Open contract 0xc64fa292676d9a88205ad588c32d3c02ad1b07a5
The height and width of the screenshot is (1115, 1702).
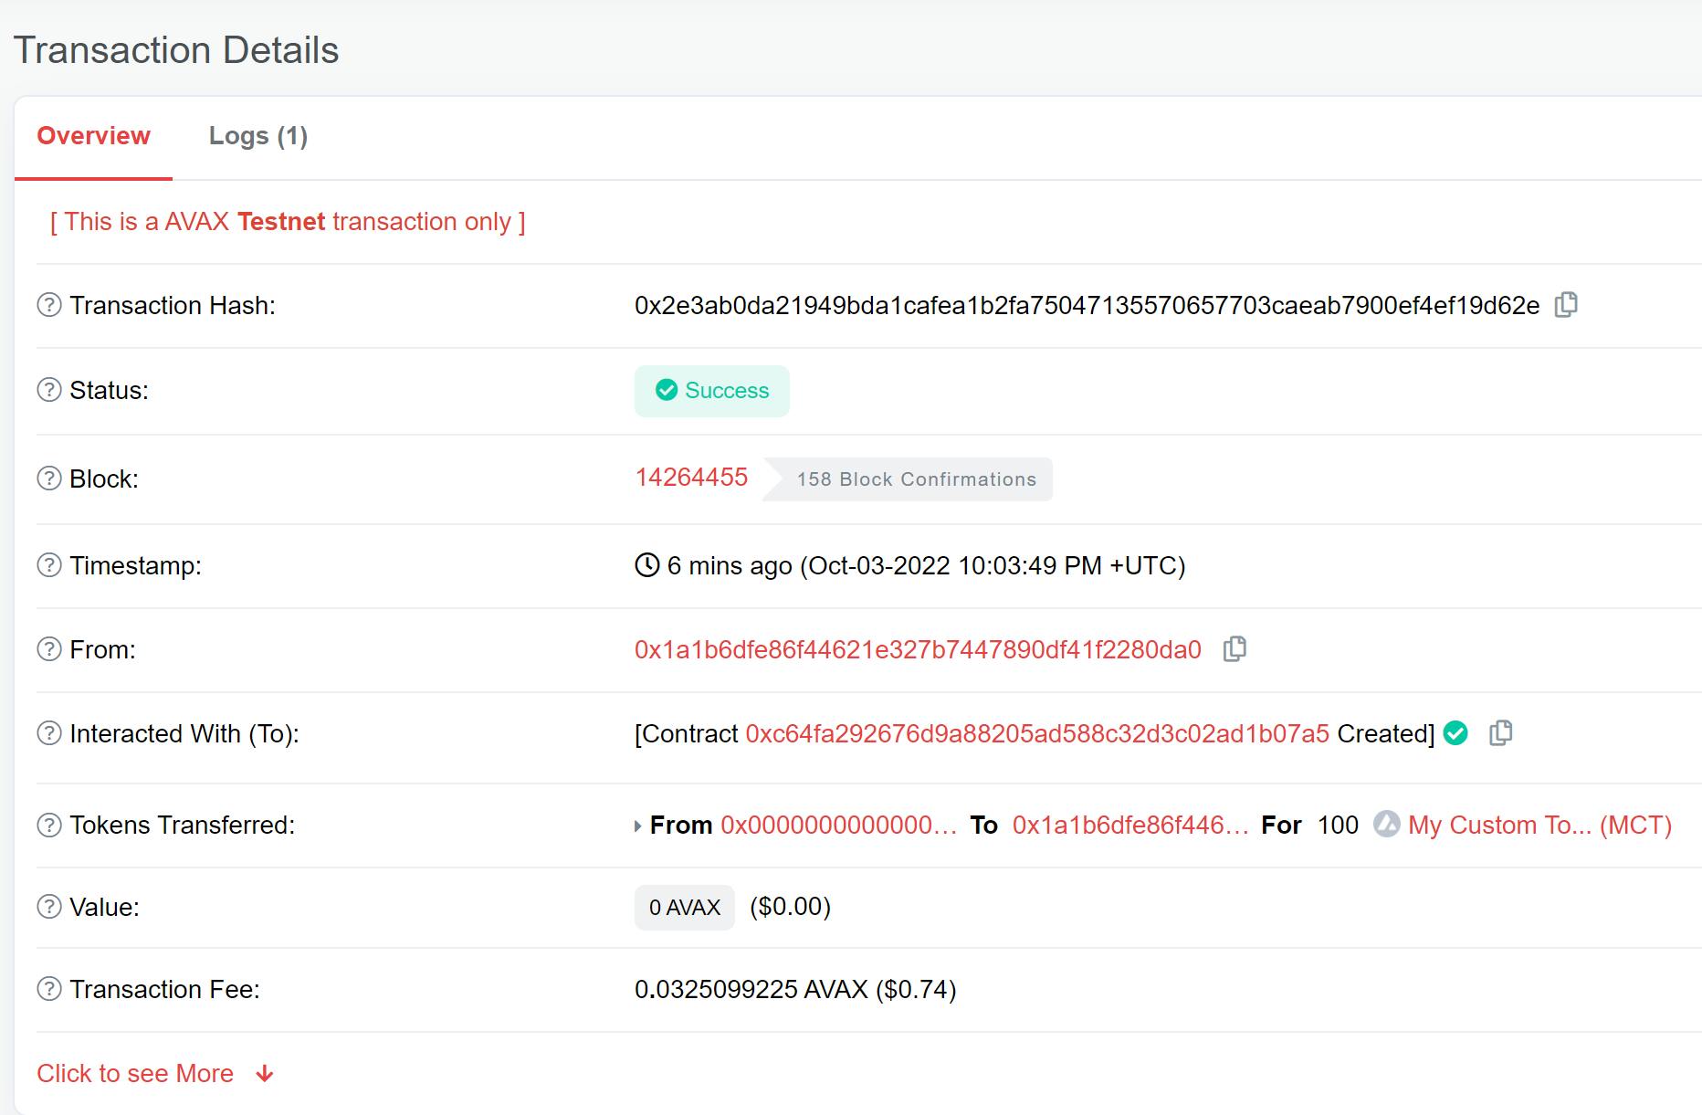click(1036, 733)
